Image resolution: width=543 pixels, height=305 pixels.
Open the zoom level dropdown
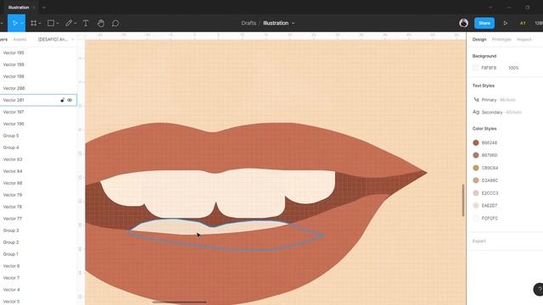tap(539, 23)
